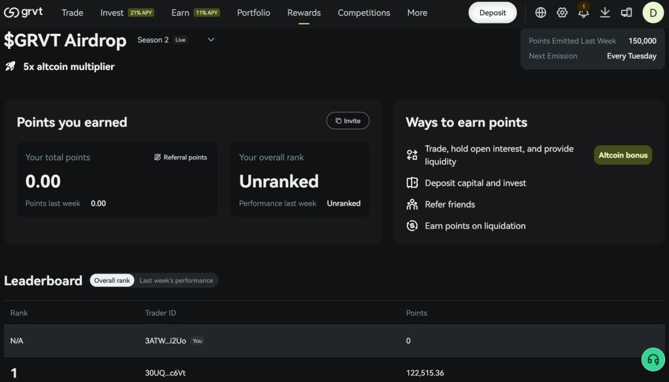Open the settings gear
The height and width of the screenshot is (382, 669).
[561, 12]
